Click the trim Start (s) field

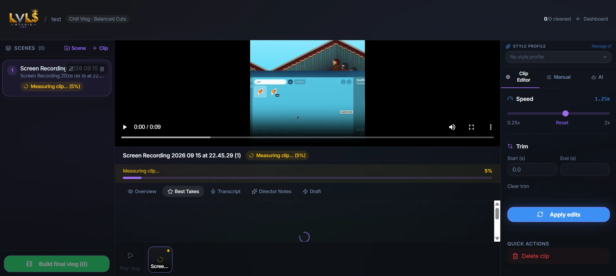click(532, 170)
